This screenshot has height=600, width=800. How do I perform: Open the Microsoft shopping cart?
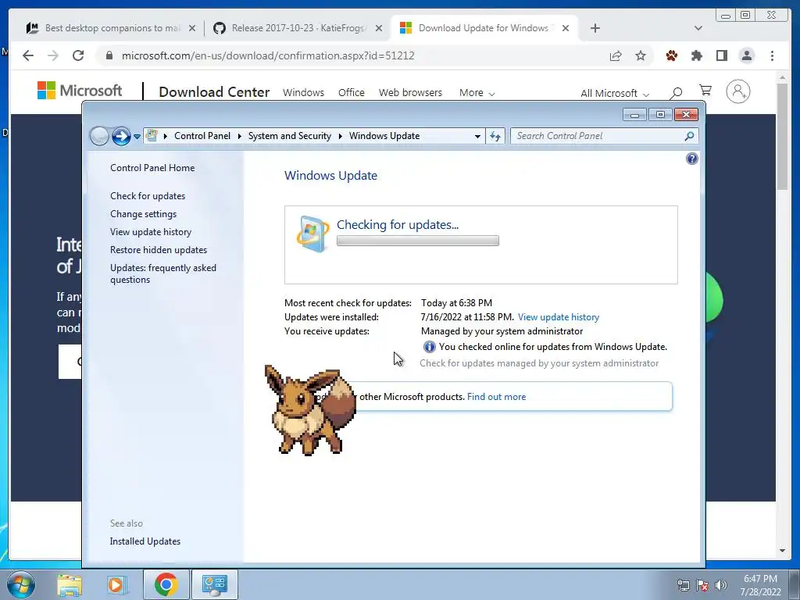pyautogui.click(x=705, y=91)
